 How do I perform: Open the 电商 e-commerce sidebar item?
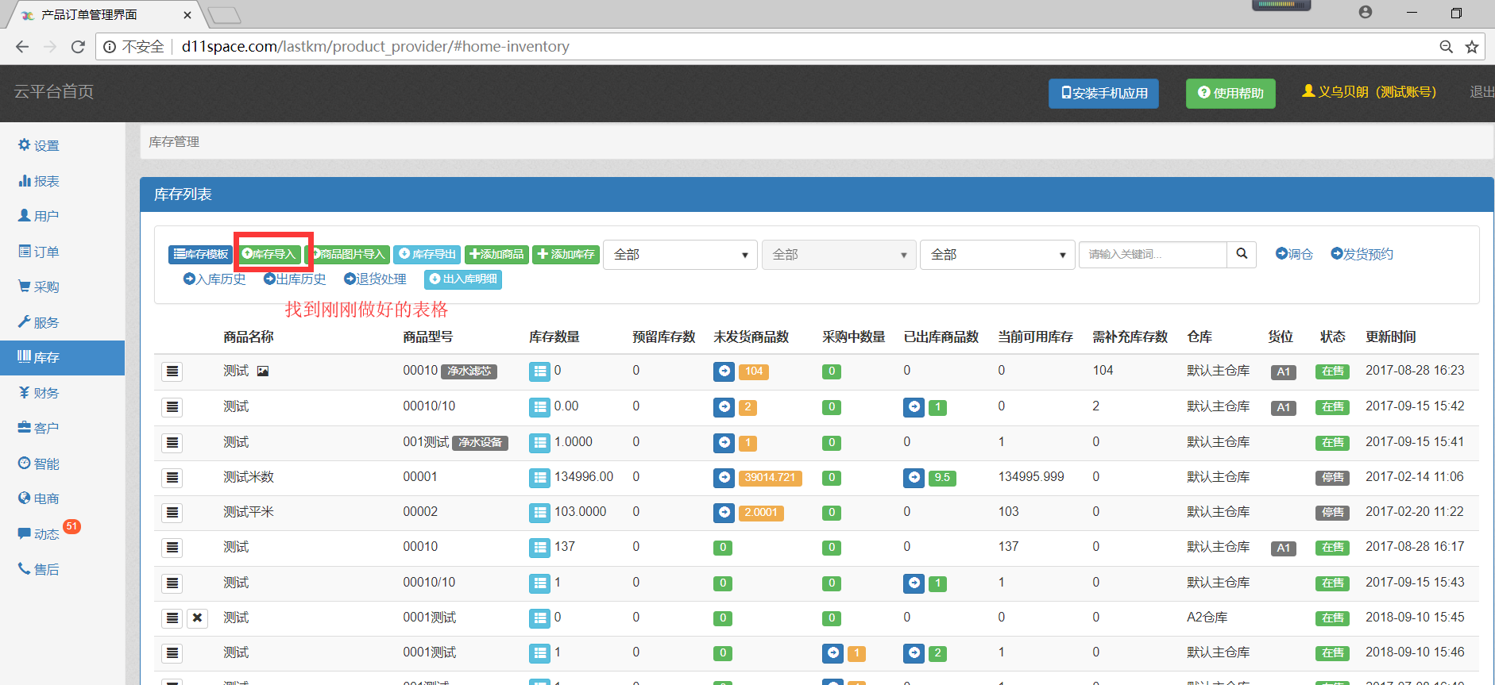(39, 498)
